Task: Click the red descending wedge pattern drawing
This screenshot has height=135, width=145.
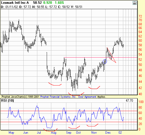Action: pyautogui.click(x=111, y=55)
